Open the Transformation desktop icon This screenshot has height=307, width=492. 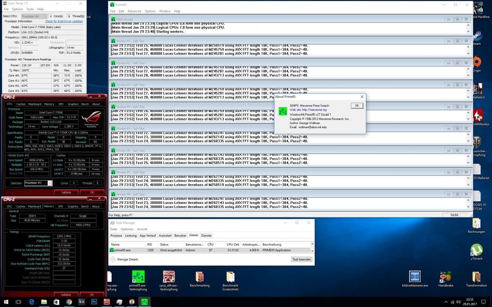(476, 279)
